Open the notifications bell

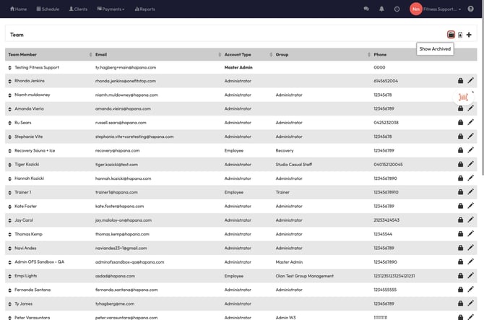381,9
